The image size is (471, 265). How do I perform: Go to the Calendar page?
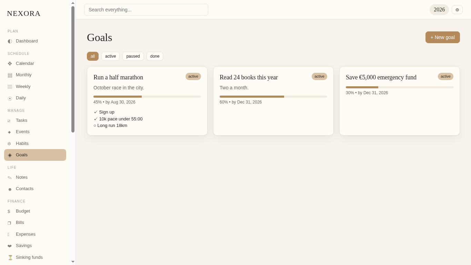click(x=35, y=63)
